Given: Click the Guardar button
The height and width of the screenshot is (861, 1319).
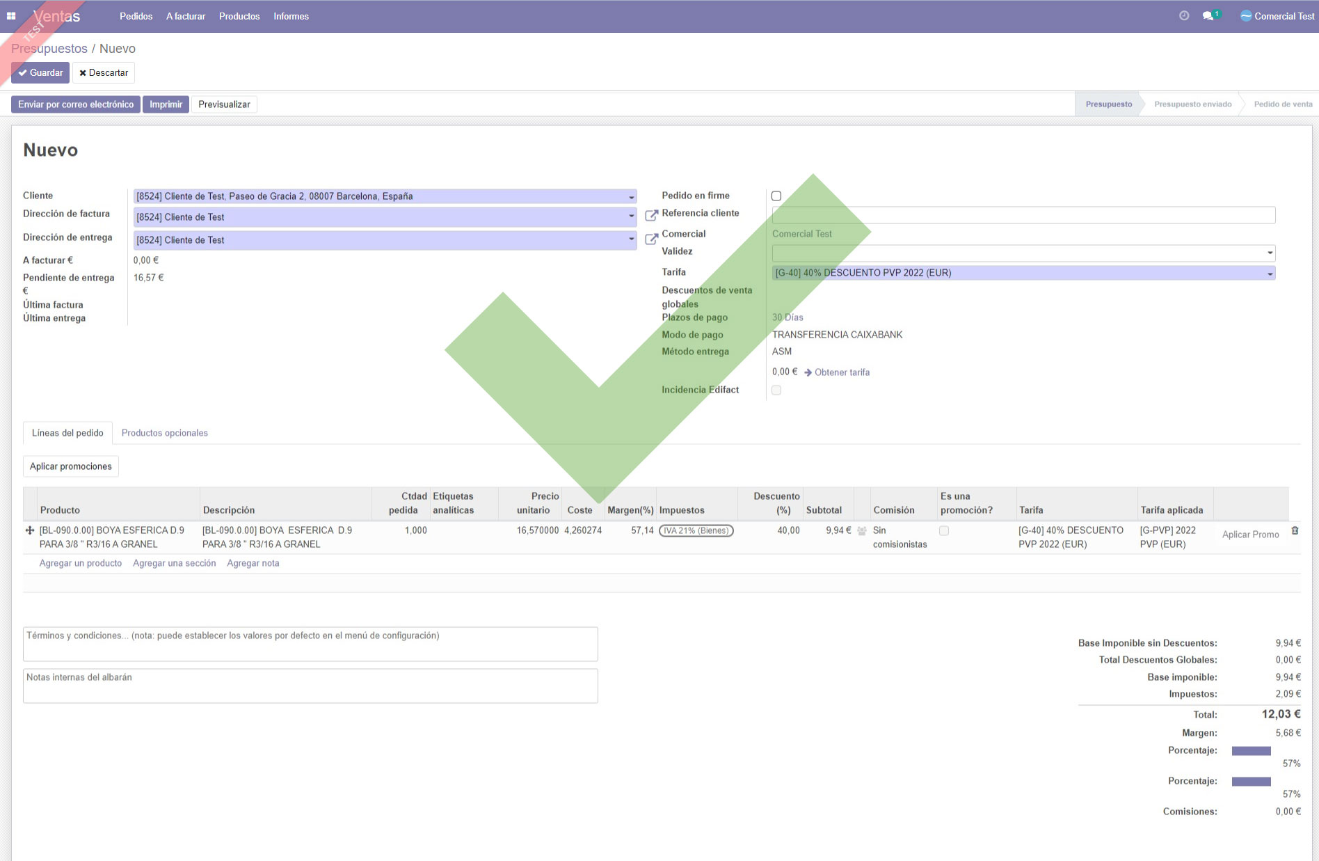Looking at the screenshot, I should (40, 73).
